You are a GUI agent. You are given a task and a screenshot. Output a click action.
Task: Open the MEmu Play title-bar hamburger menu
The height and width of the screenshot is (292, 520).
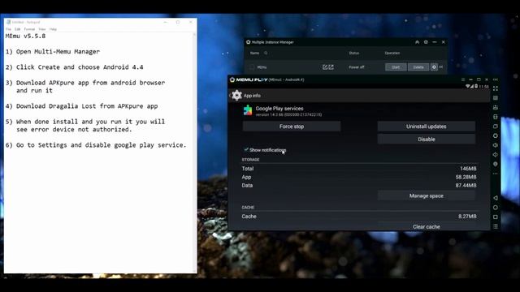(463, 79)
